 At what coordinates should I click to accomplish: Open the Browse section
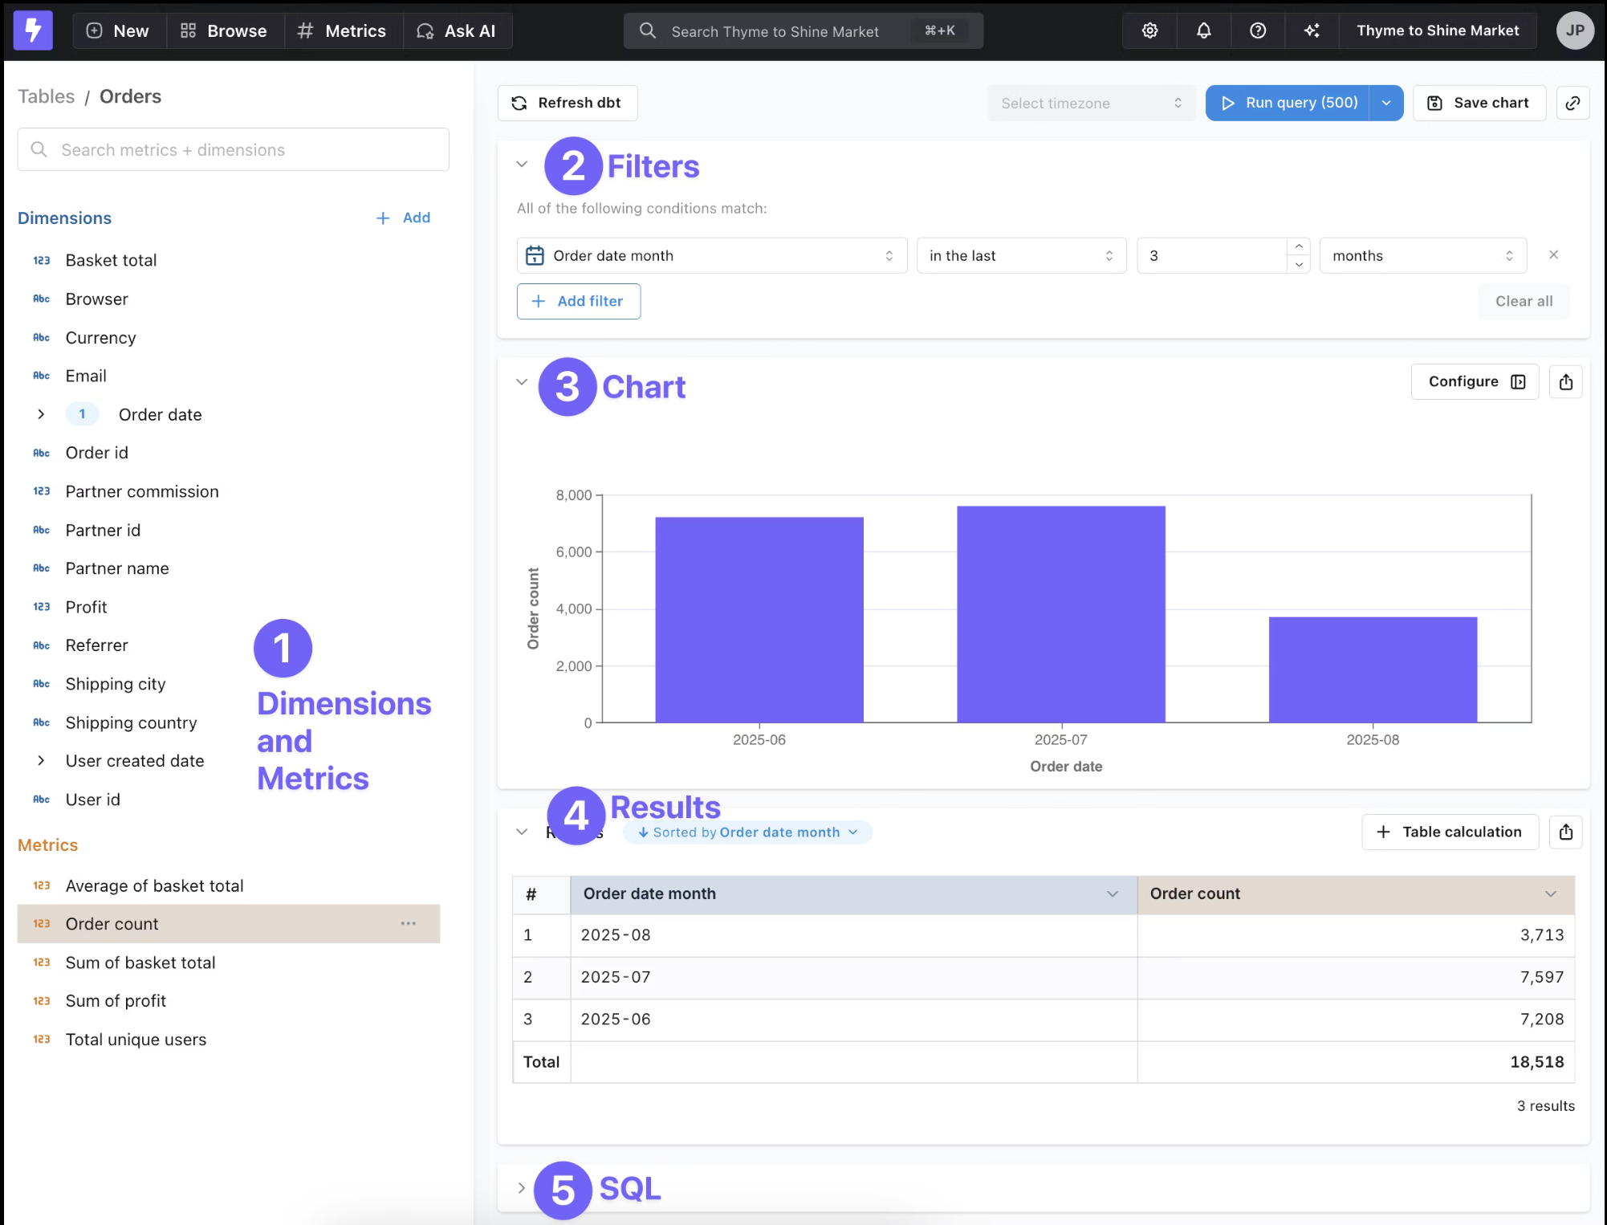[x=225, y=31]
